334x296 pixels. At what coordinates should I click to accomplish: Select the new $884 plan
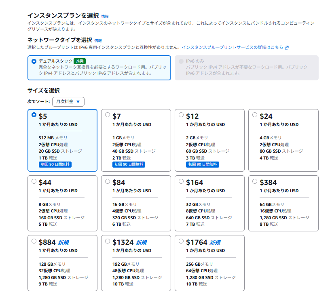click(34, 241)
